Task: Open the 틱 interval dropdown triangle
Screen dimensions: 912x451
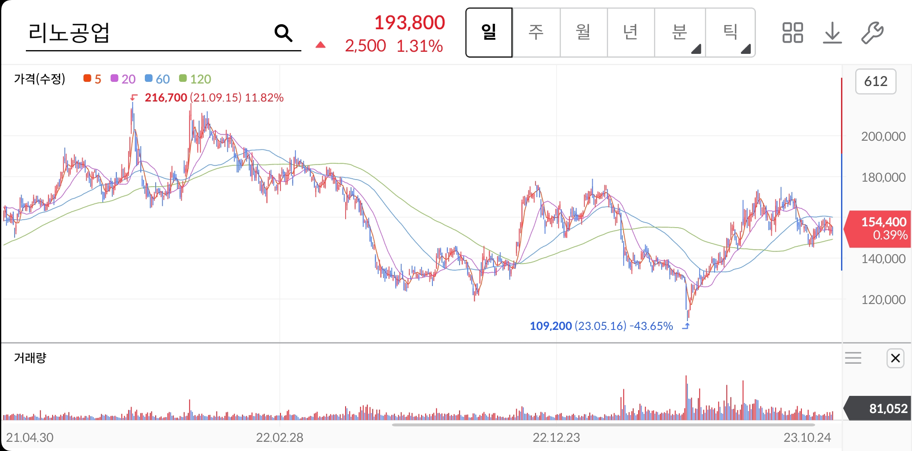Action: click(x=747, y=49)
